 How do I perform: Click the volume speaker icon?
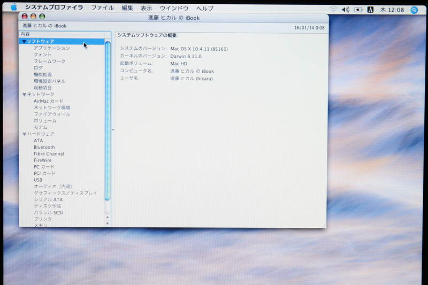346,10
